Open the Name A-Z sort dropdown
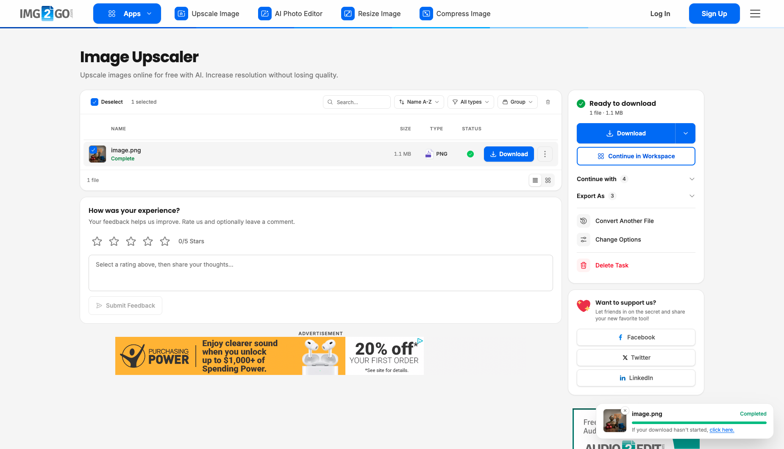The width and height of the screenshot is (784, 449). click(419, 102)
